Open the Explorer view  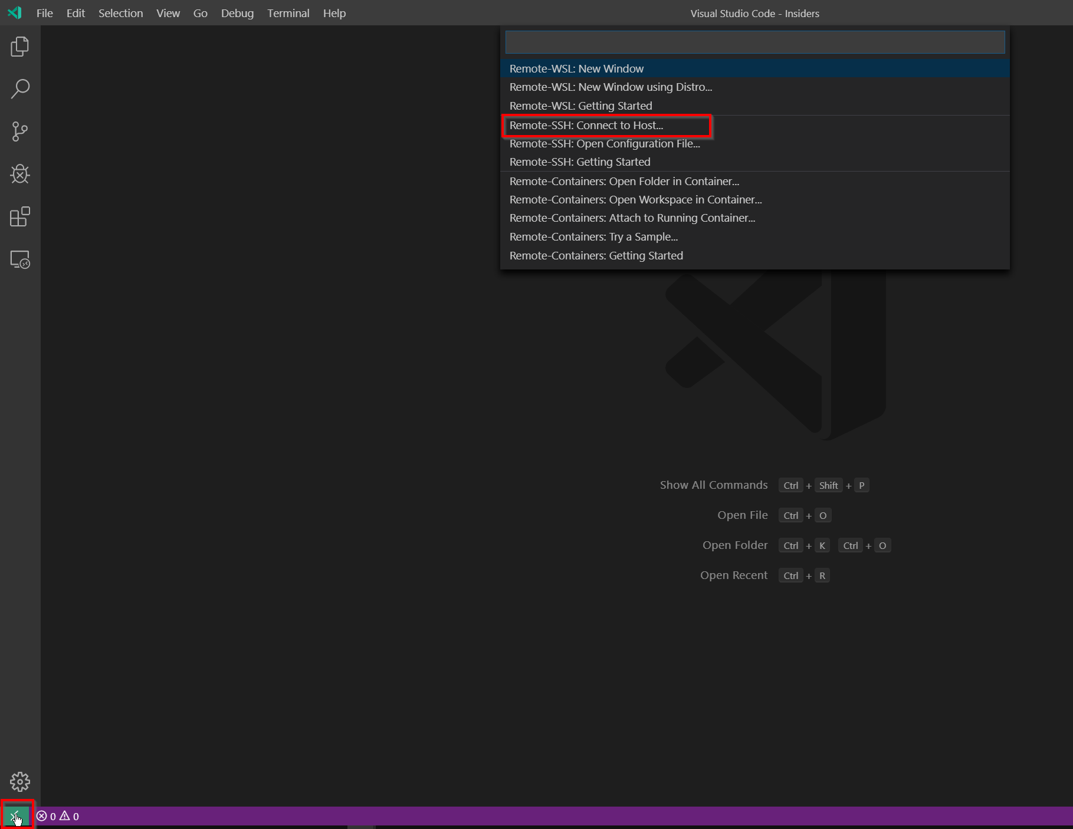[x=19, y=47]
